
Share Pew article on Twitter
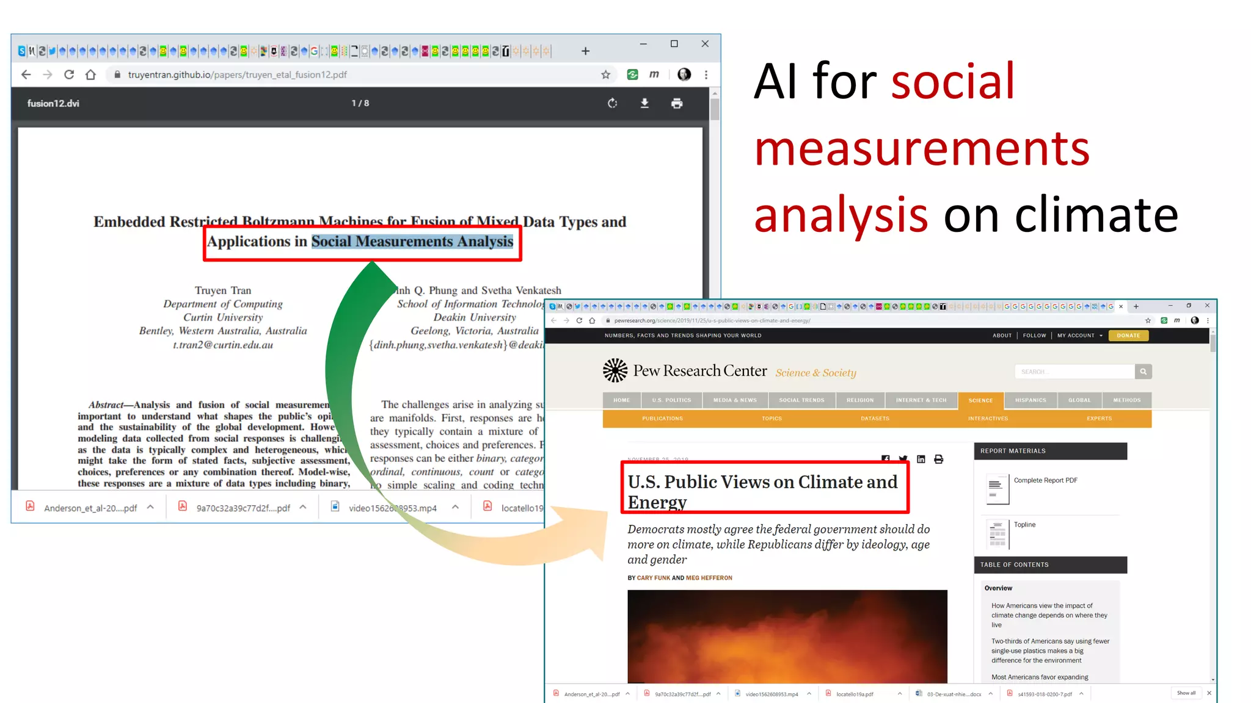[903, 459]
